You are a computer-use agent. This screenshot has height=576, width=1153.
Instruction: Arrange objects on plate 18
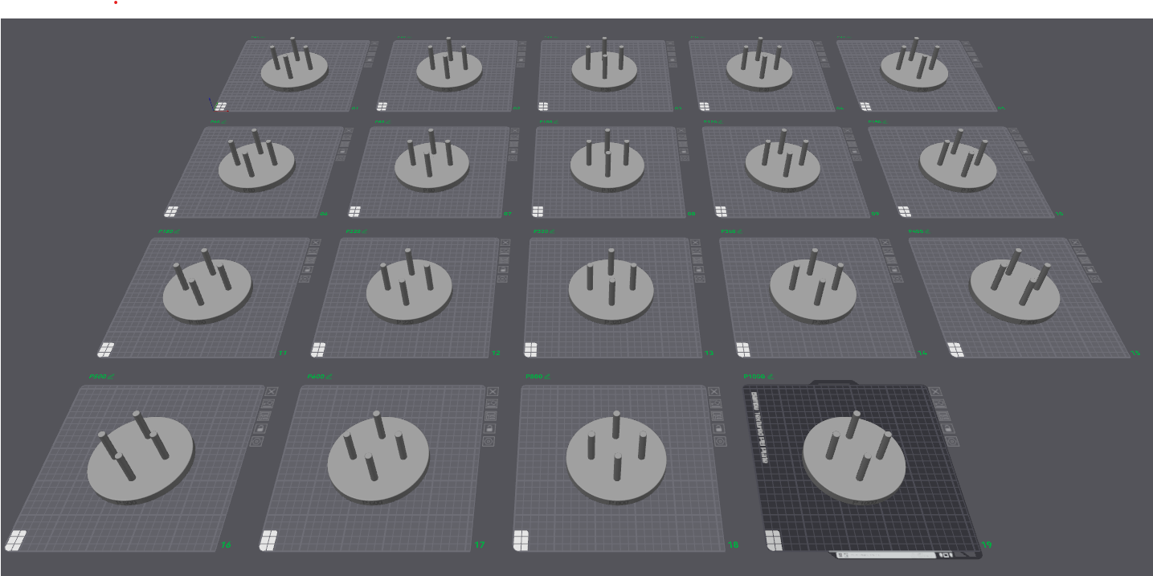pos(717,416)
